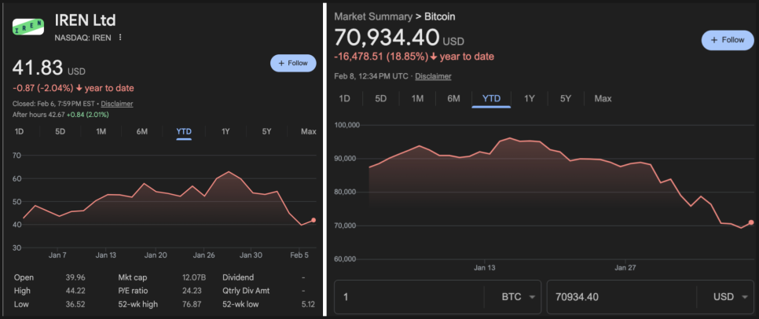Viewport: 759px width, 319px height.
Task: Choose the YTD tab on Bitcoin chart
Action: coord(491,98)
